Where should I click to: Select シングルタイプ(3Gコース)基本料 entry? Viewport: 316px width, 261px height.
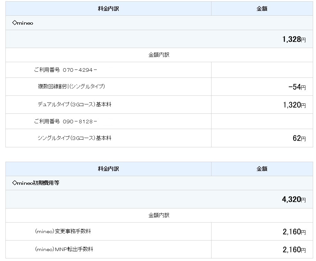tap(74, 138)
